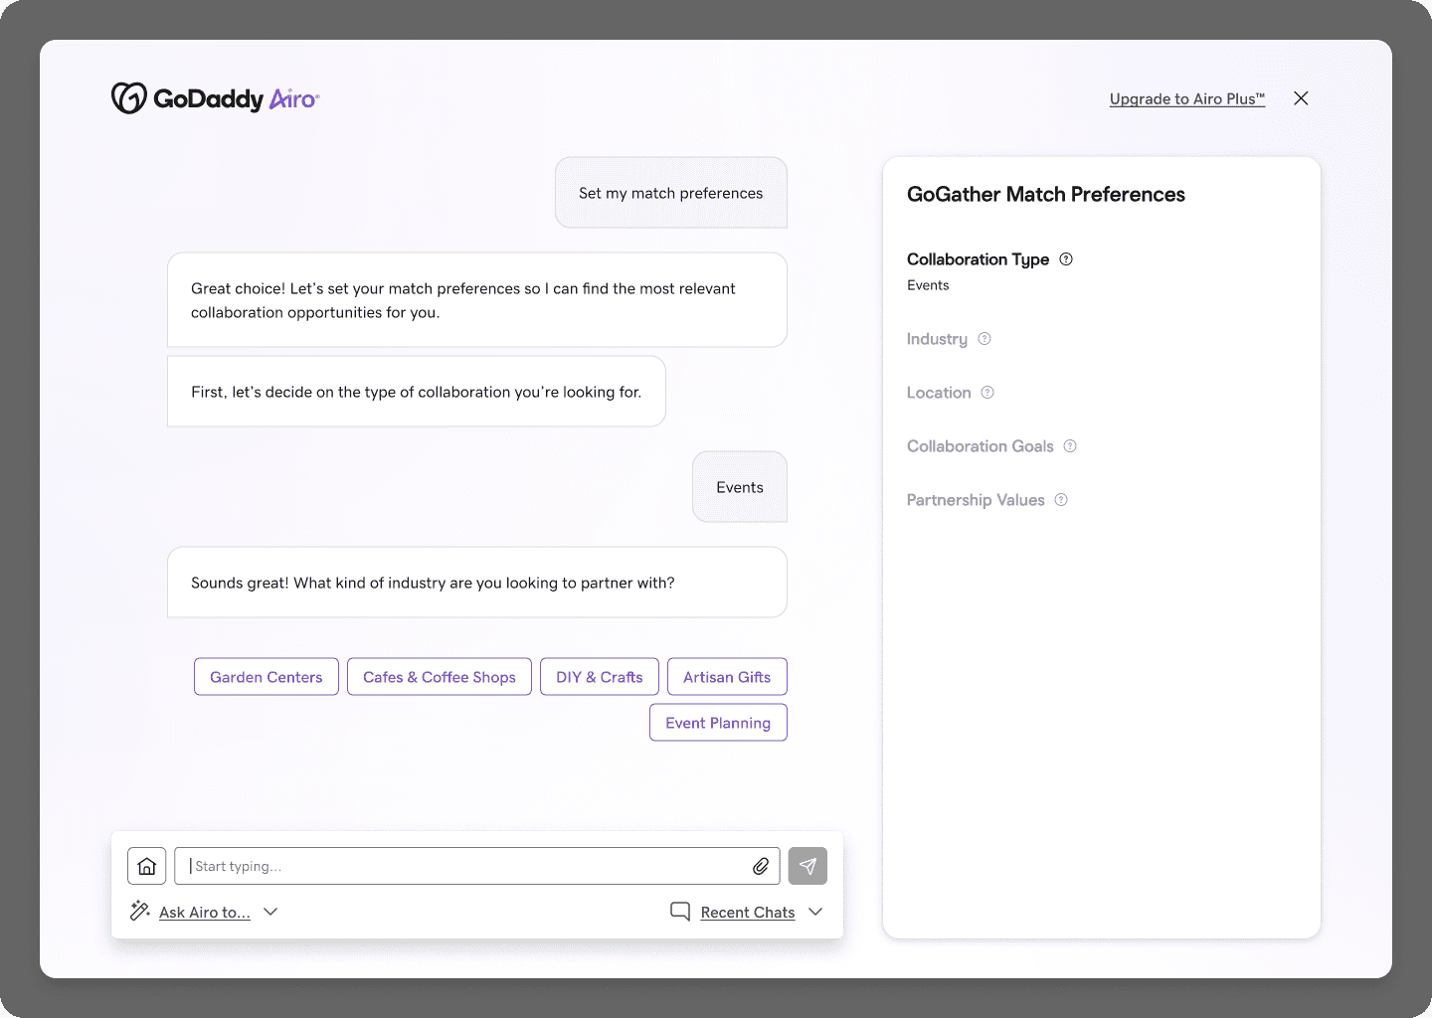Open the Recent Chats link
Screen dimensions: 1432x1018
click(x=748, y=912)
